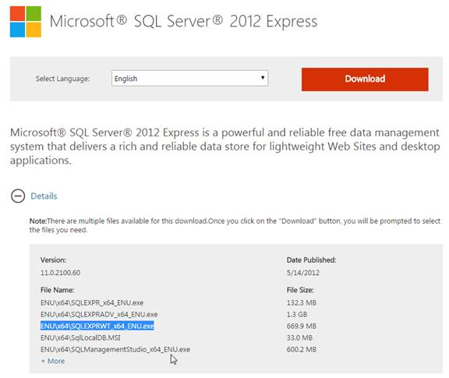449x378 pixels.
Task: Click the product description paragraph
Action: point(224,147)
